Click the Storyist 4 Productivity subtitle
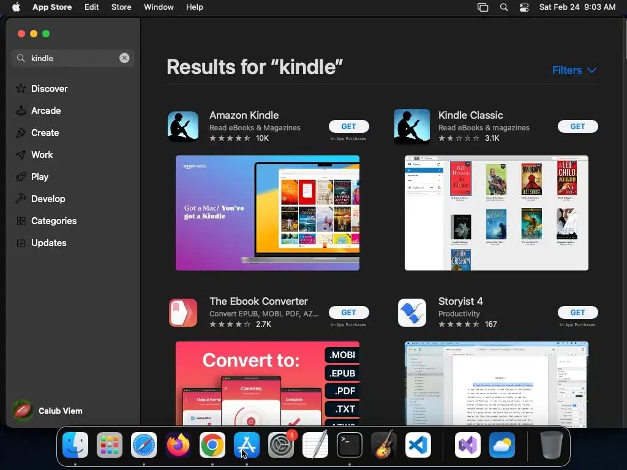Screen dimensions: 627x470 coord(459,314)
